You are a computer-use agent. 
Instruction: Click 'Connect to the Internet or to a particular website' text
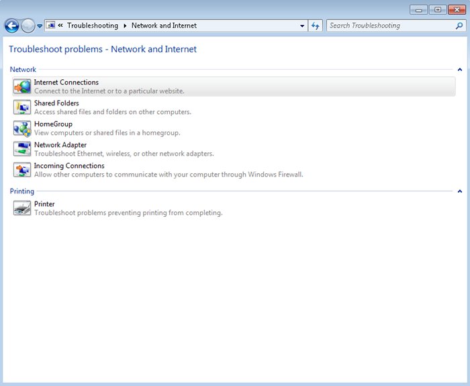pos(109,91)
